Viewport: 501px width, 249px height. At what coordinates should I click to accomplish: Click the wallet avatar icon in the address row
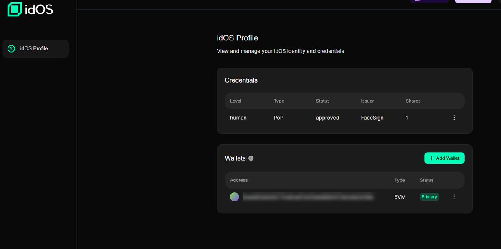[x=235, y=197]
